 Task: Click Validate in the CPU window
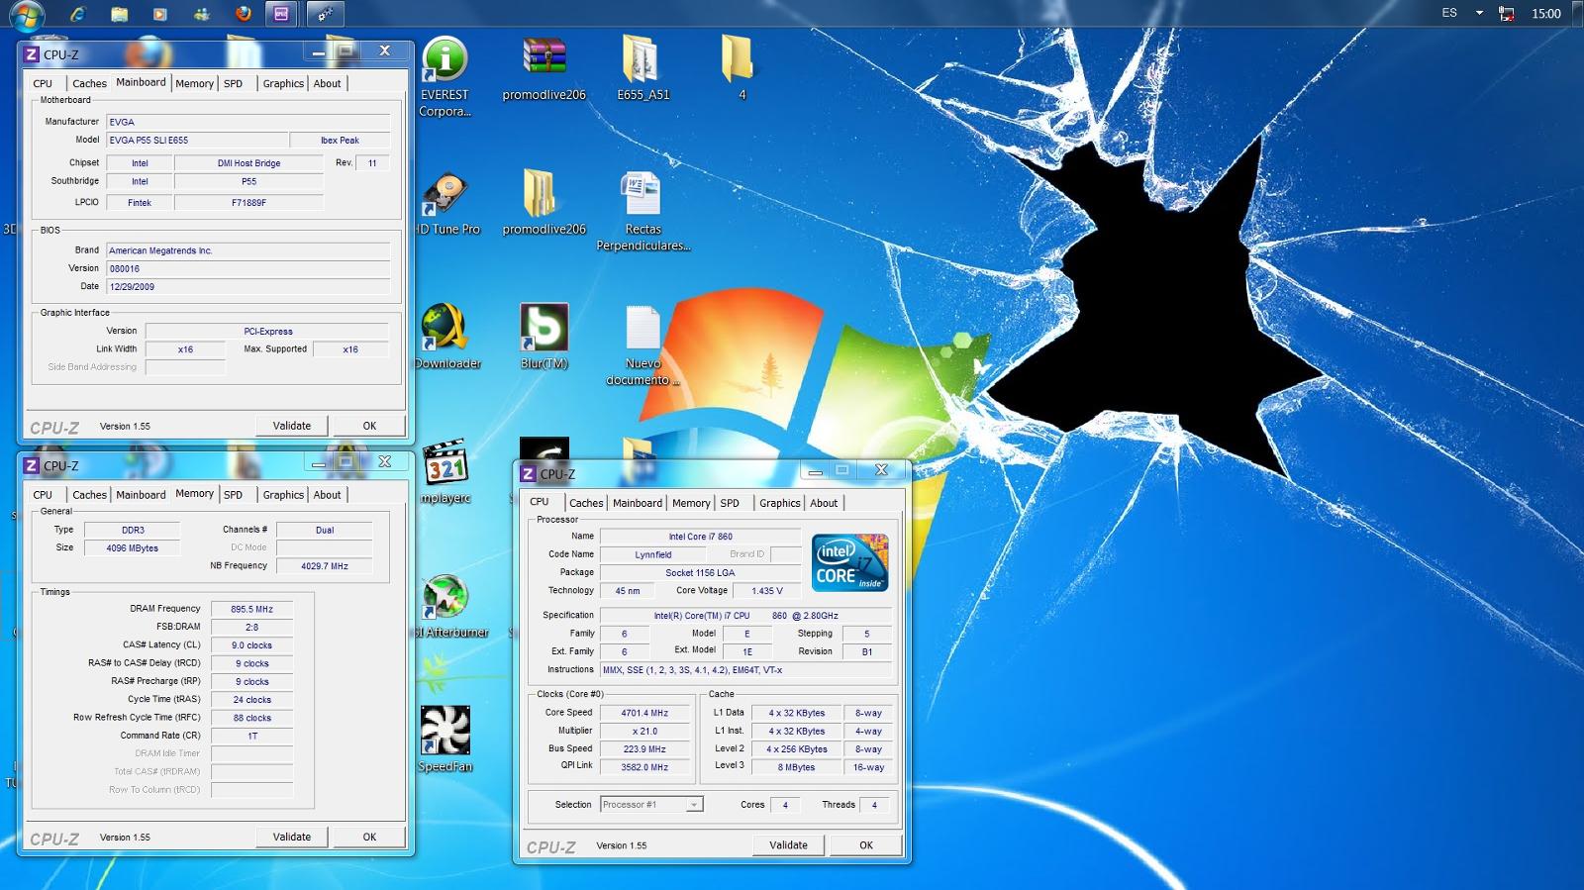(x=788, y=844)
